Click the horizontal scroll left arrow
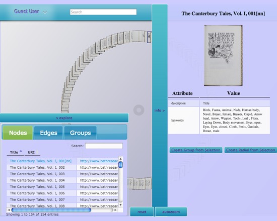Screen dimensions: 277x221 click(x=9, y=210)
